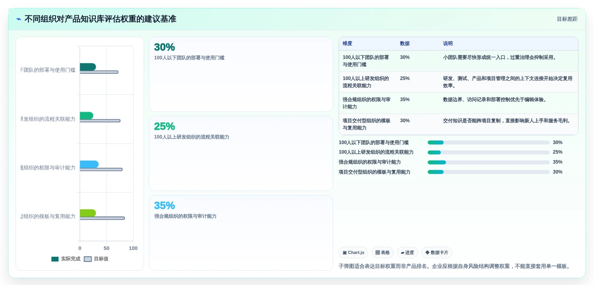Screen dimensions: 594x285
Task: Select the 表格 tag chip
Action: coord(383,252)
